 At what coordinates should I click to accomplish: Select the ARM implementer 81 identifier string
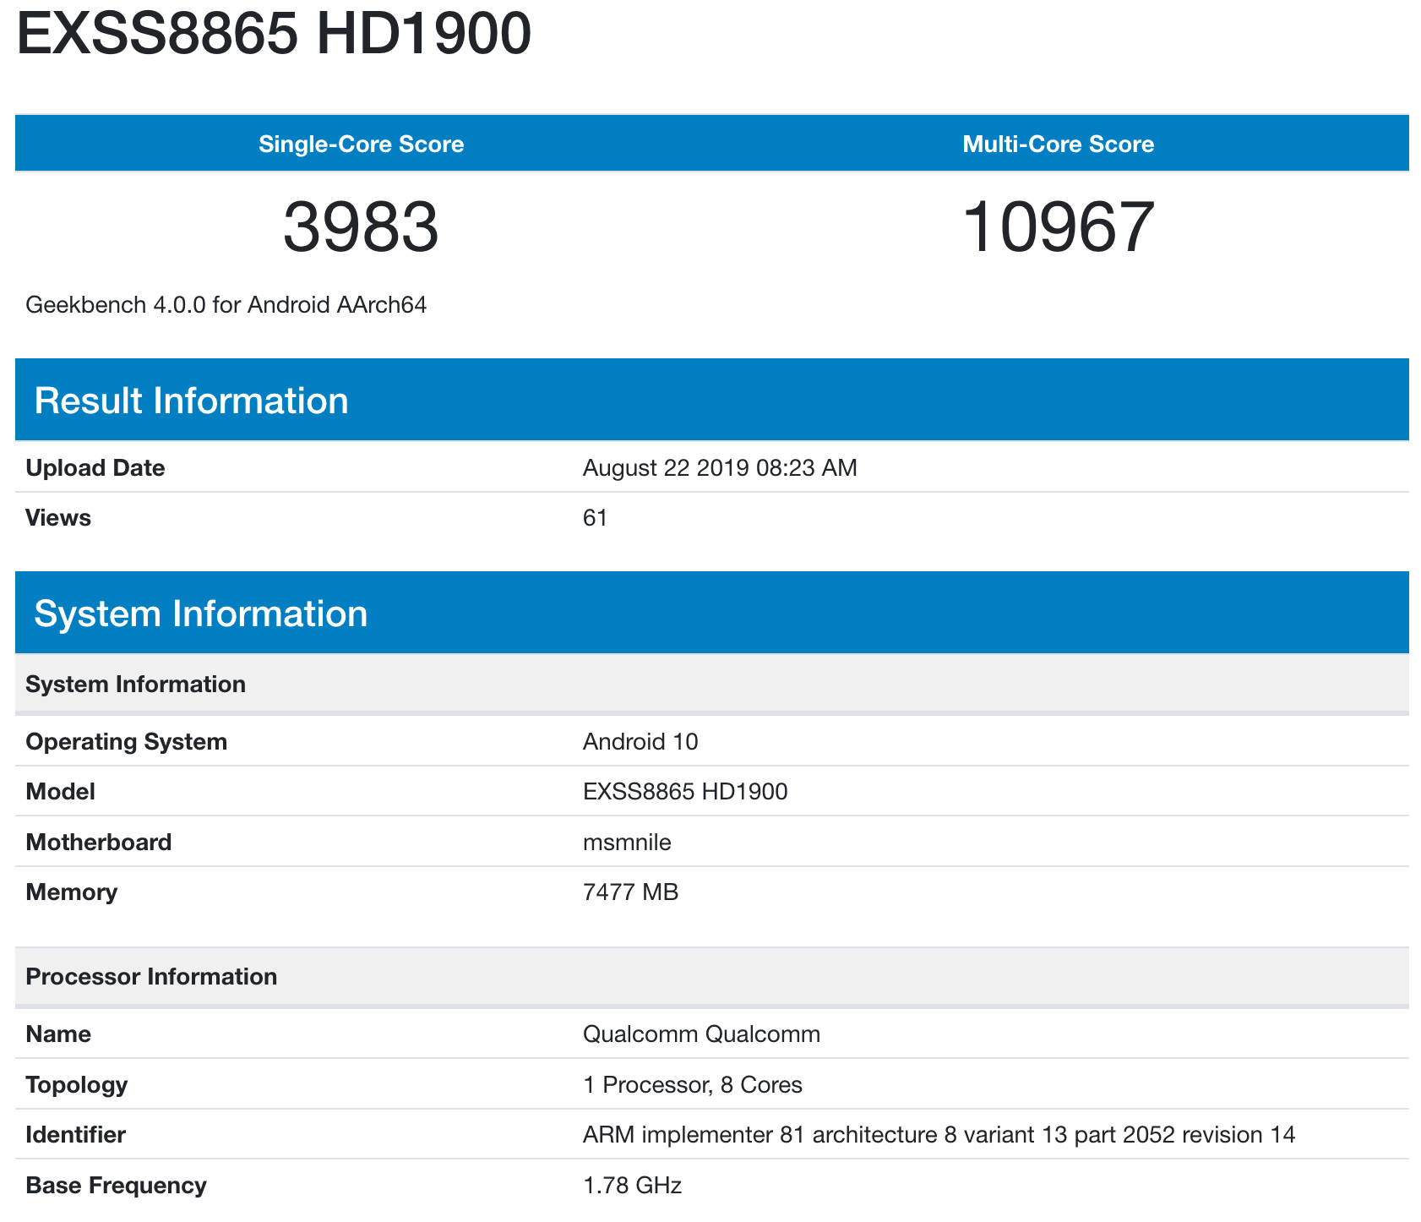point(939,1135)
